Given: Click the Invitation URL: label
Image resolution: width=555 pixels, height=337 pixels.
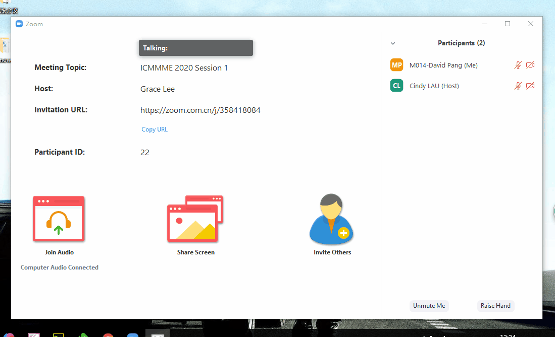Looking at the screenshot, I should coord(61,110).
